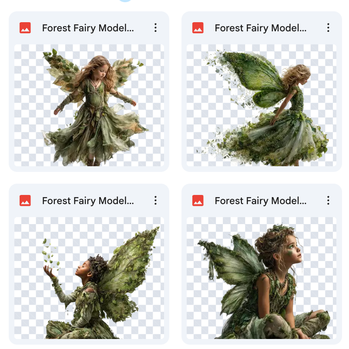Open more actions menu for sitting fairy file

[328, 201]
